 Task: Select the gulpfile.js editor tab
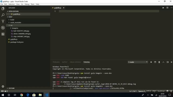(x=58, y=8)
